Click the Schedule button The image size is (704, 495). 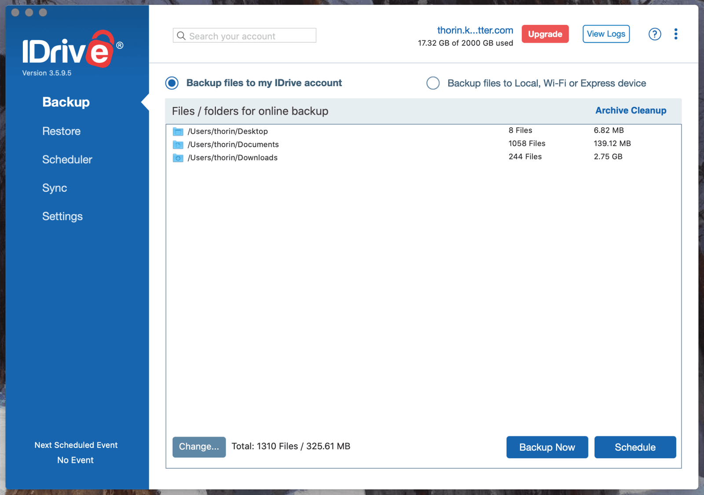point(635,447)
